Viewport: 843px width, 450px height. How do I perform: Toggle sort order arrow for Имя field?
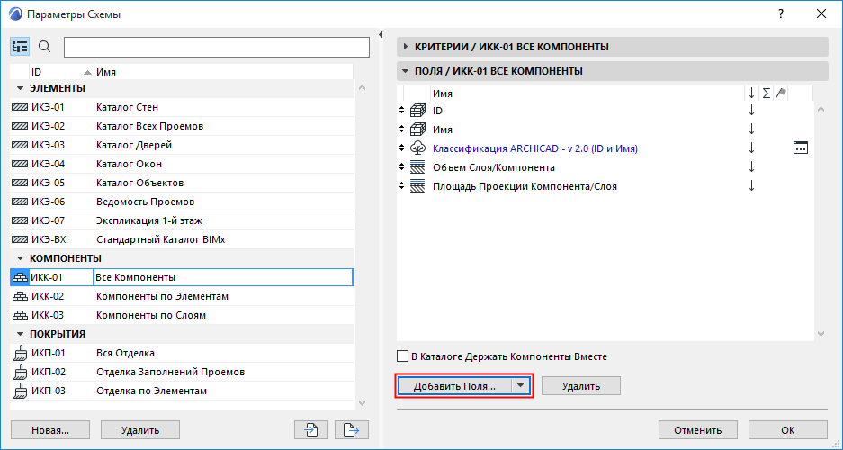[751, 130]
